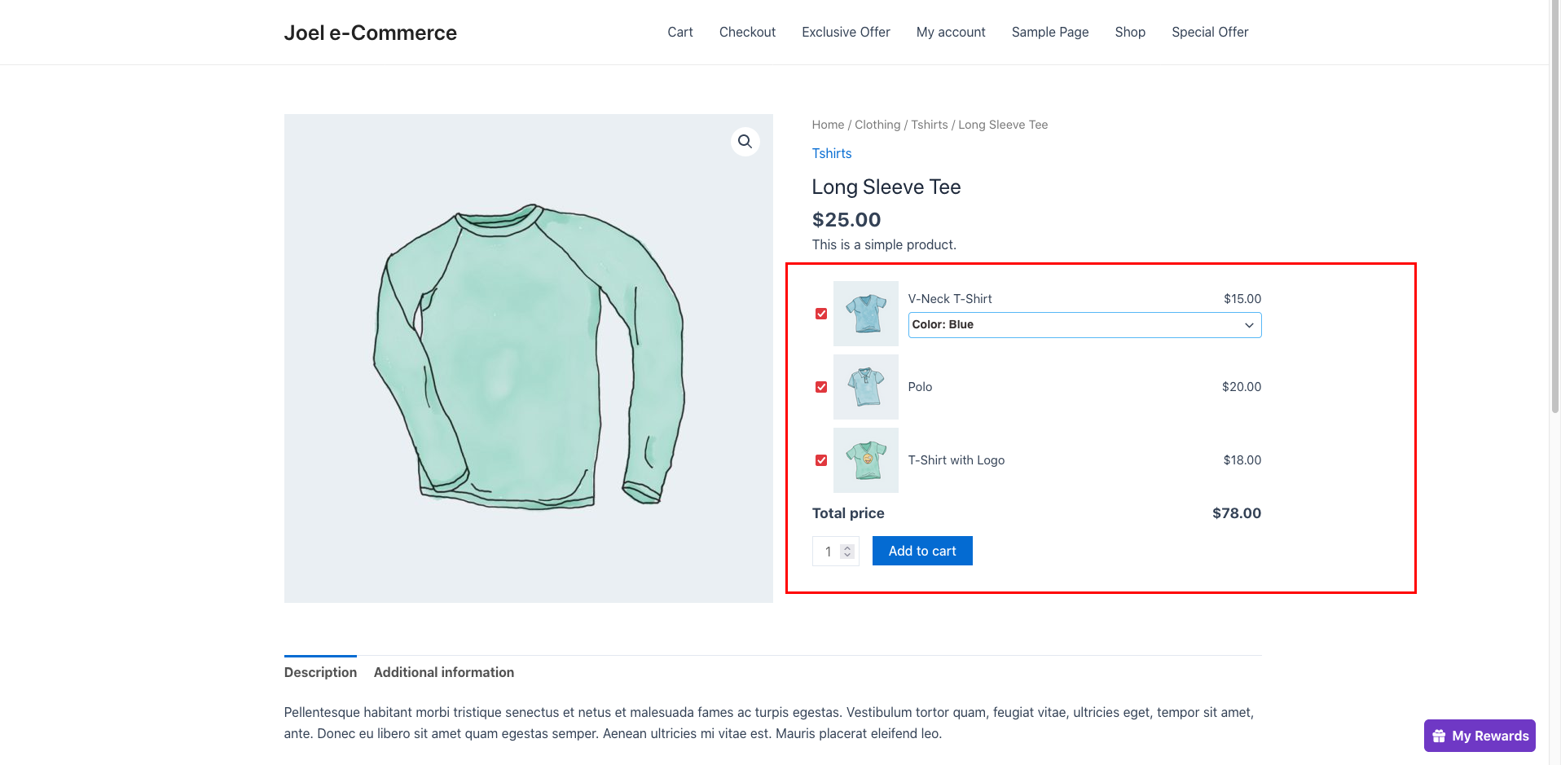This screenshot has height=765, width=1561.
Task: Click the Long Sleeve Tee product image
Action: 528,358
